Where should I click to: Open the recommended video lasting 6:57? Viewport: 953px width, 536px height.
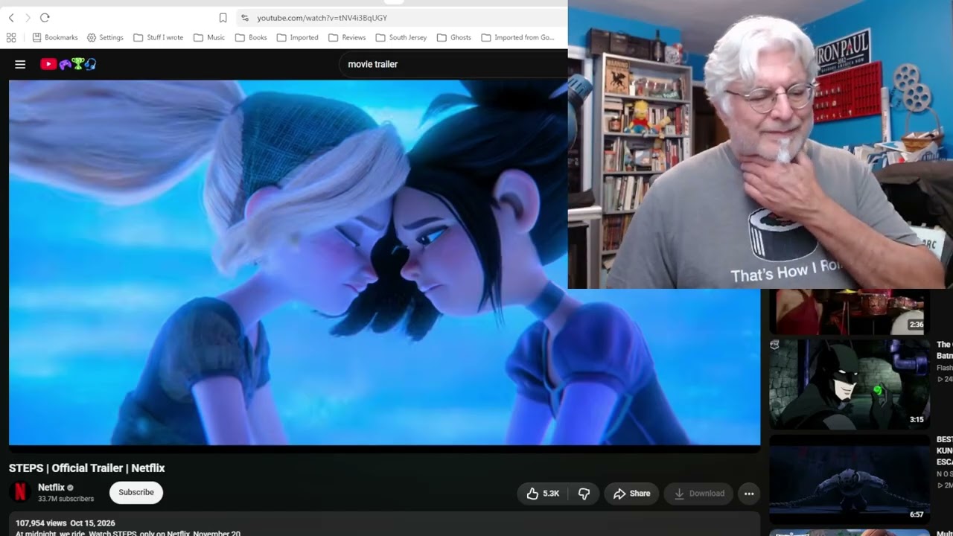(x=850, y=479)
